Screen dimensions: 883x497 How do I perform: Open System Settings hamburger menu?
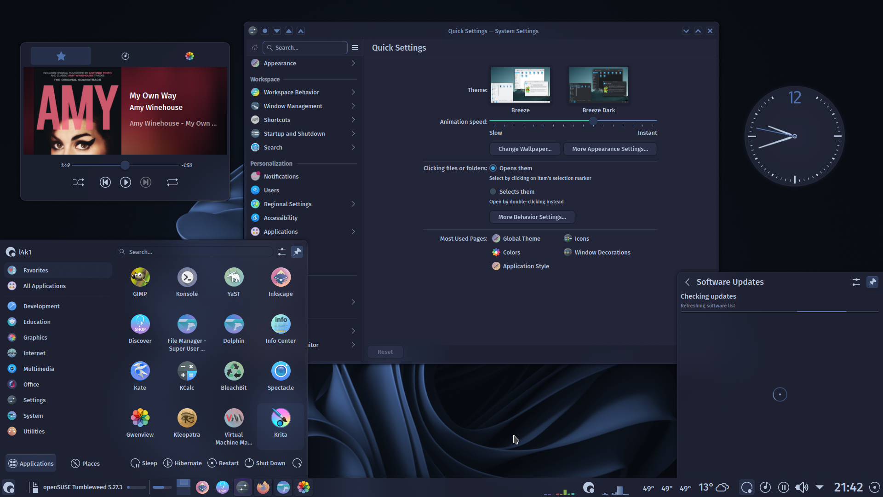pos(355,47)
